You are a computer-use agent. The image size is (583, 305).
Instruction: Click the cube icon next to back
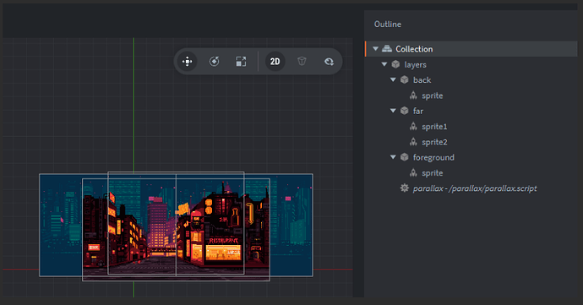[405, 79]
